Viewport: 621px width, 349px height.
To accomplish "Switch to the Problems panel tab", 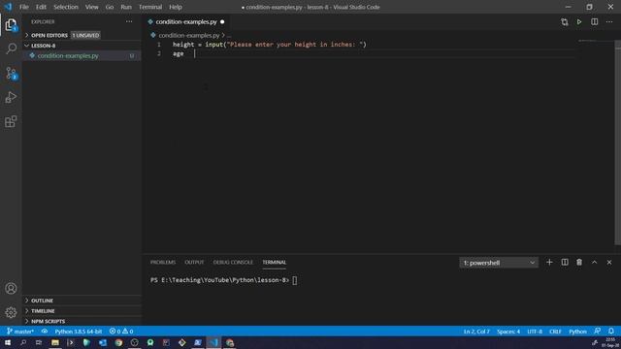I will click(163, 263).
